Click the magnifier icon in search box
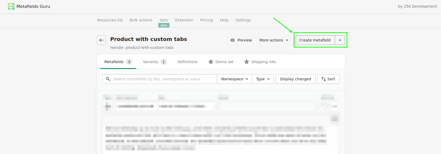The width and height of the screenshot is (441, 154). pyautogui.click(x=108, y=79)
